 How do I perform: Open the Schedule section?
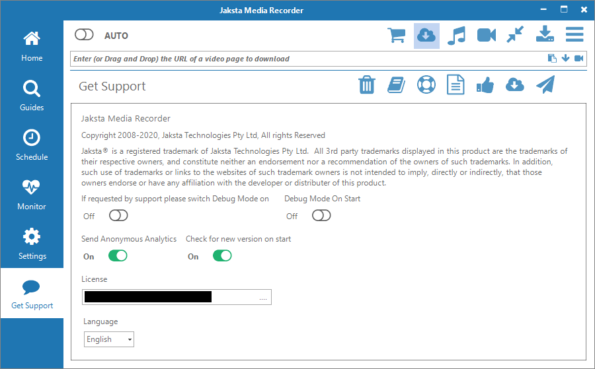32,146
